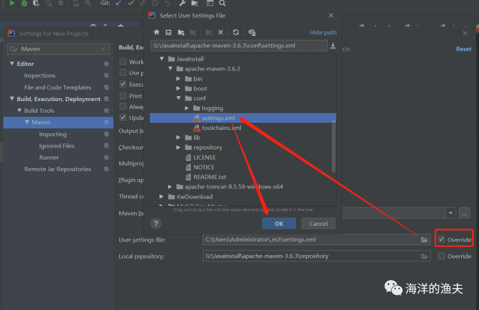Select Ignored Files under Maven settings

56,146
